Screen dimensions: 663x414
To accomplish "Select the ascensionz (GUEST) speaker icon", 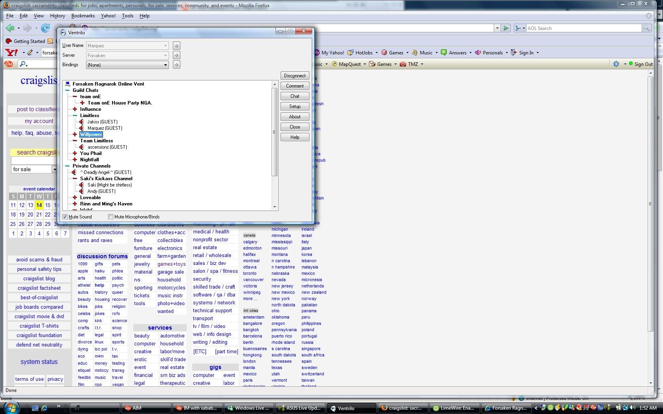I will pos(82,147).
